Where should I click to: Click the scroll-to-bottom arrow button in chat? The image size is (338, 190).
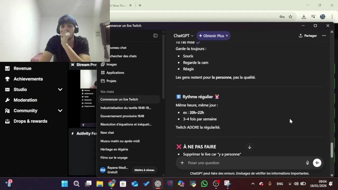pos(249,147)
